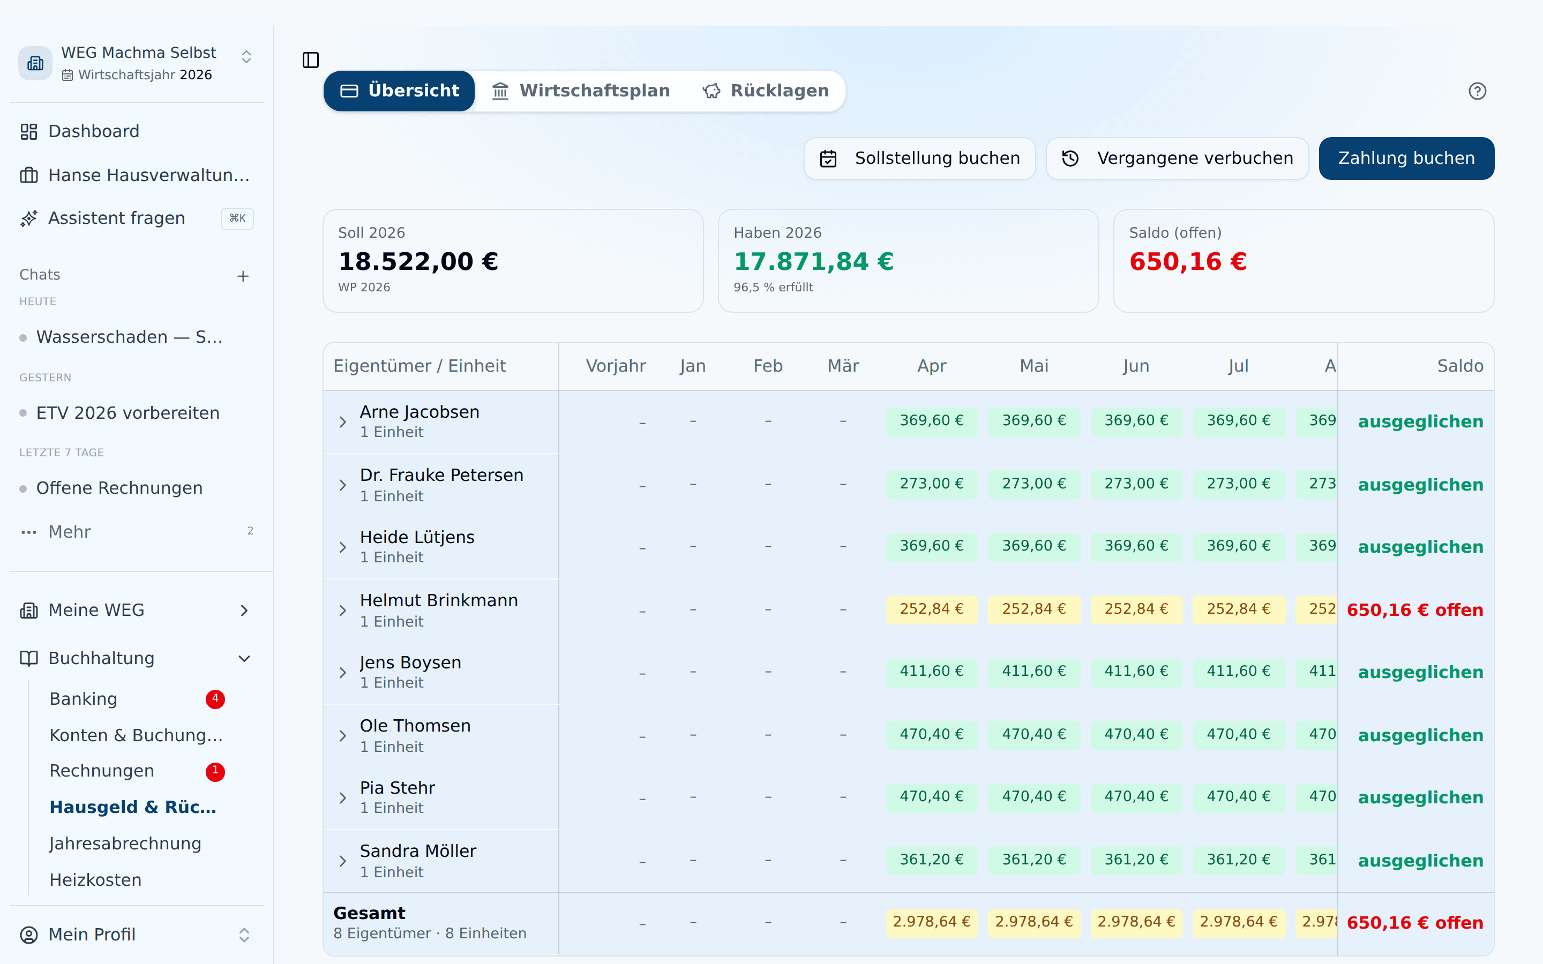
Task: Open the help question mark icon
Action: coord(1477,91)
